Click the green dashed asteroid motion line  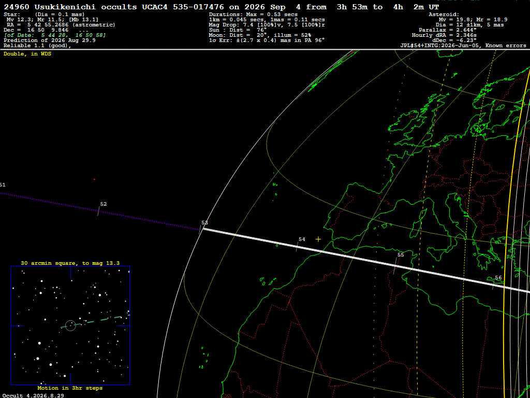point(95,321)
